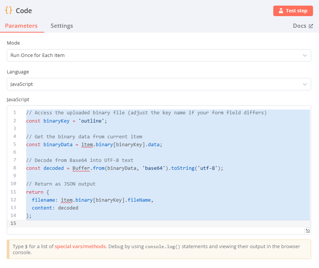Click the Test step button

(x=293, y=11)
